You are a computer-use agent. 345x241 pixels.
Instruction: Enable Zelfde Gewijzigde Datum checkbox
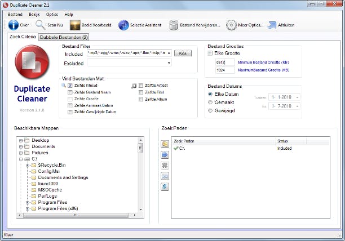pyautogui.click(x=70, y=112)
